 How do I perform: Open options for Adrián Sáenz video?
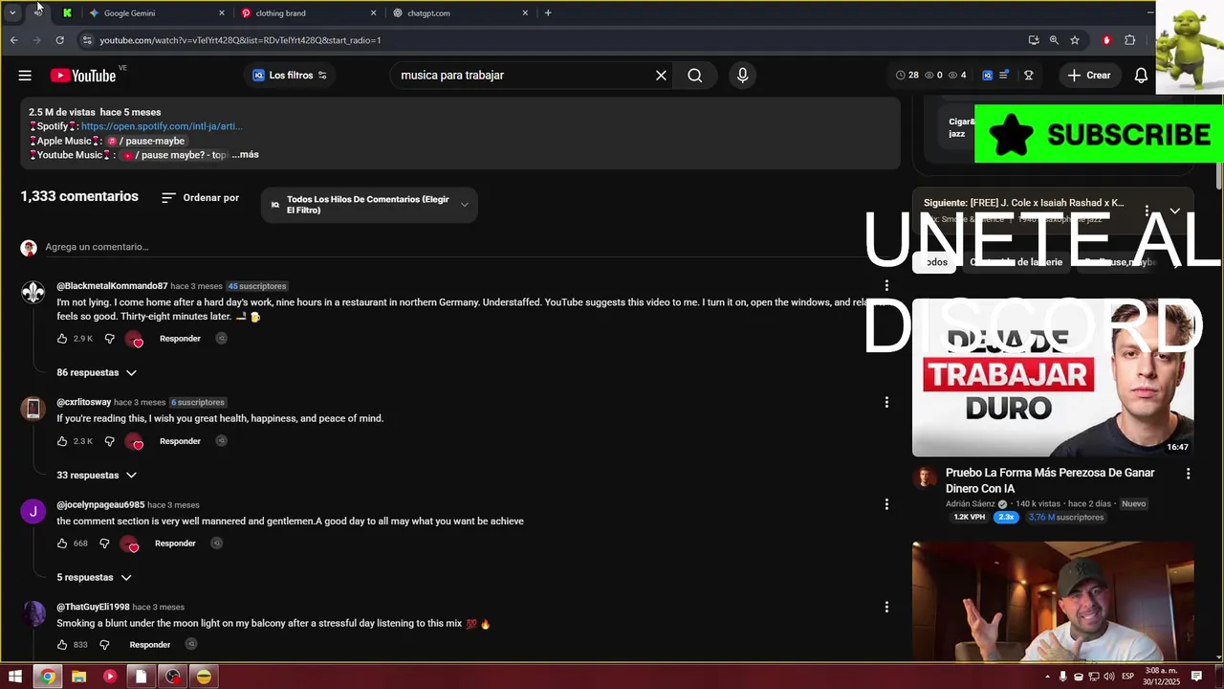(x=1188, y=474)
